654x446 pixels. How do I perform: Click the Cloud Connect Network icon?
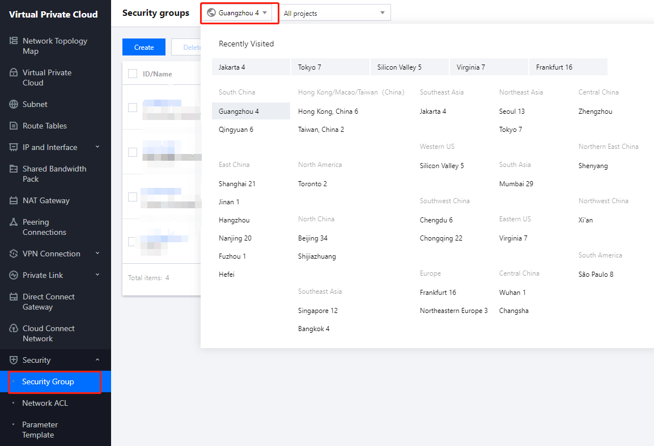(14, 329)
